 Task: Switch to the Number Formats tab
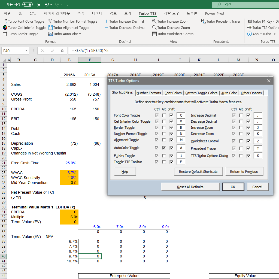click(148, 93)
